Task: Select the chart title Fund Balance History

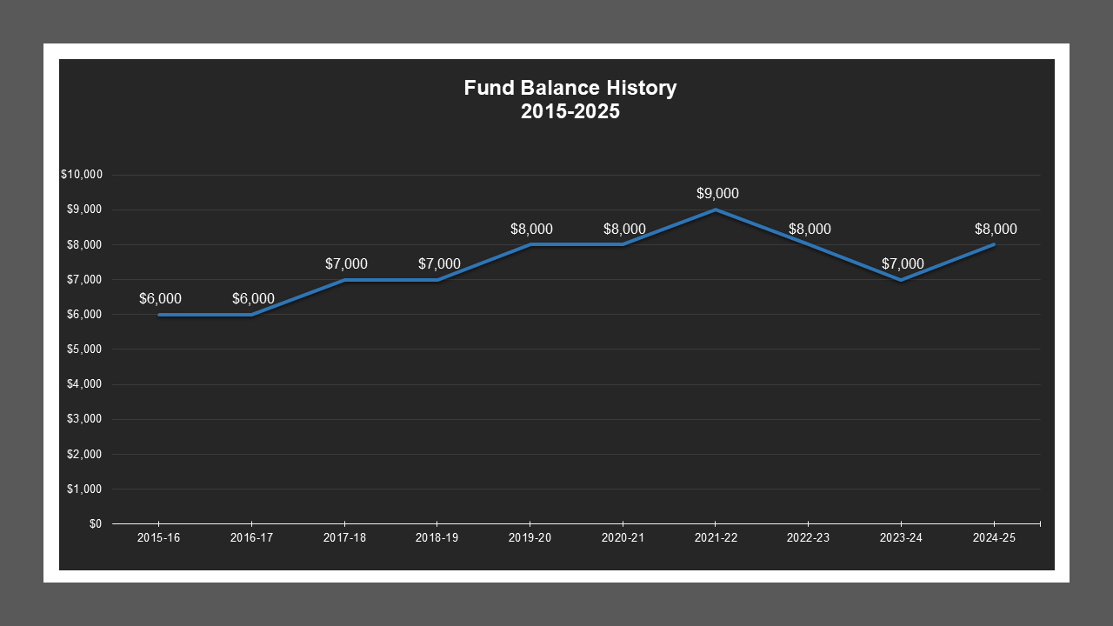Action: pyautogui.click(x=570, y=88)
